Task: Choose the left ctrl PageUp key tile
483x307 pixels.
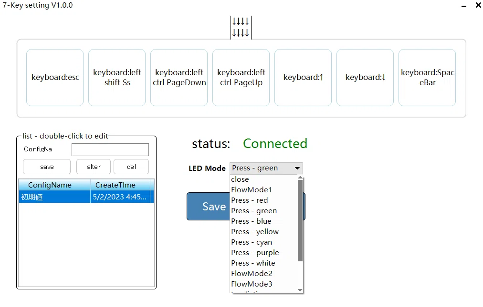Action: [x=241, y=78]
